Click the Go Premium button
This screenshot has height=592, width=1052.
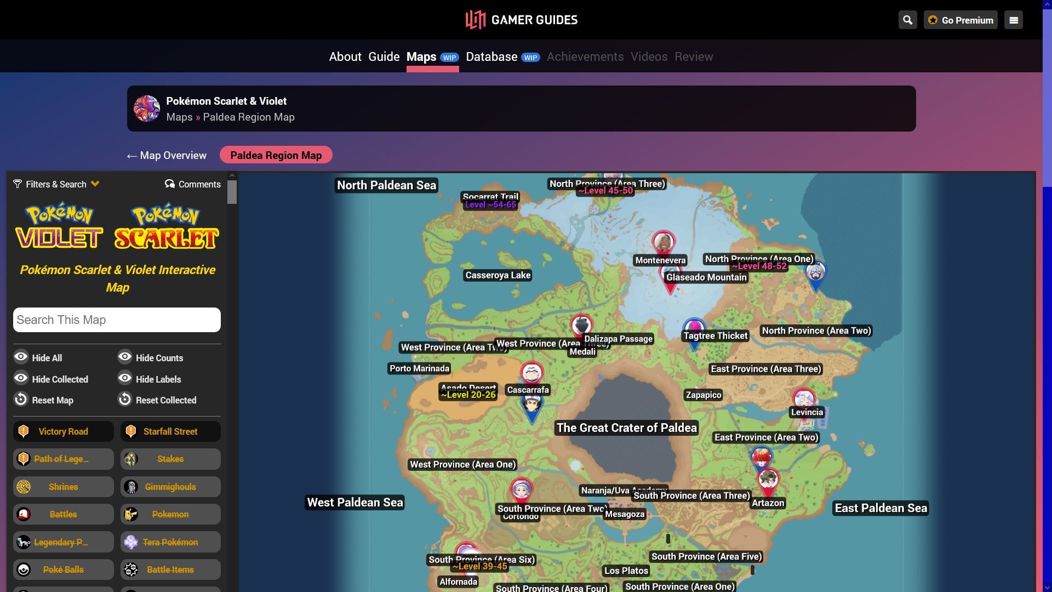tap(960, 20)
